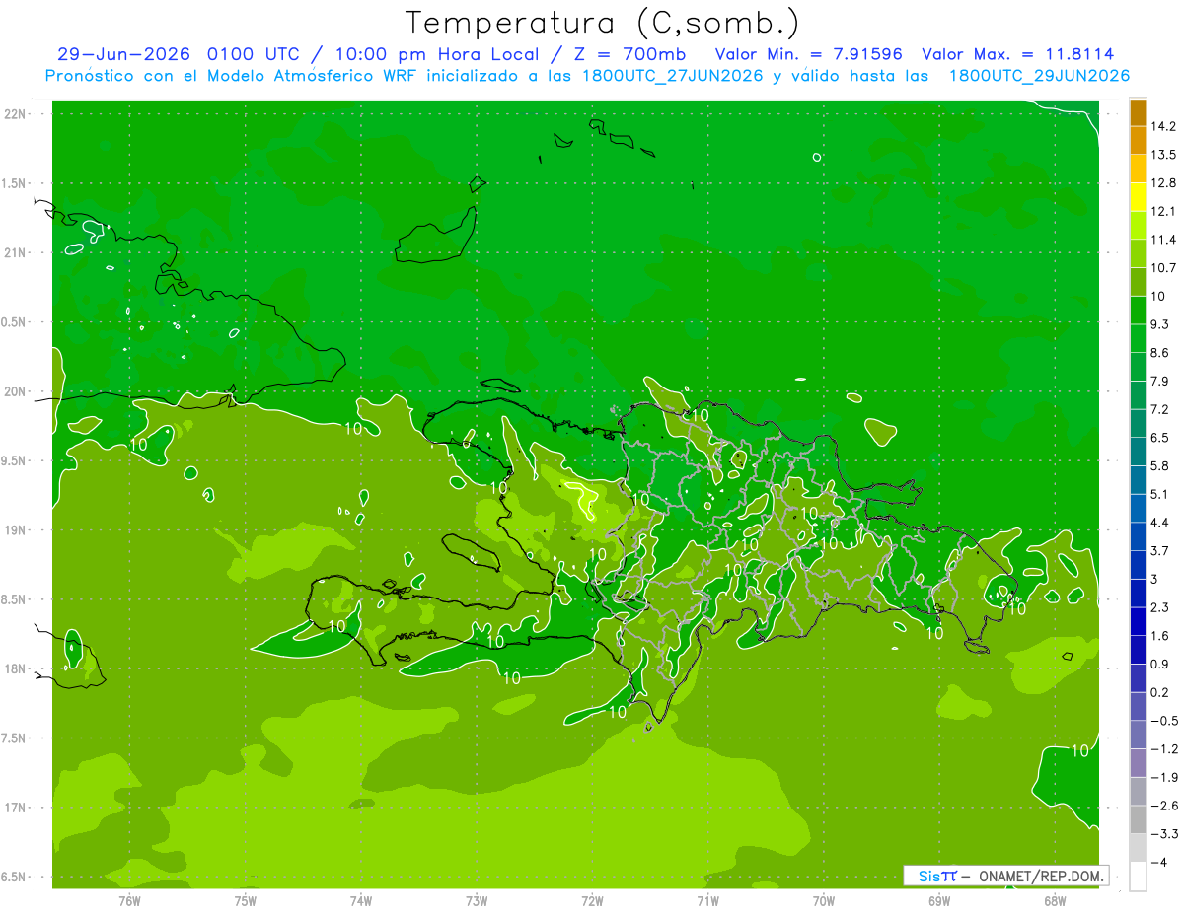Click the '5.8' colorbar label
The width and height of the screenshot is (1184, 914).
1160,466
